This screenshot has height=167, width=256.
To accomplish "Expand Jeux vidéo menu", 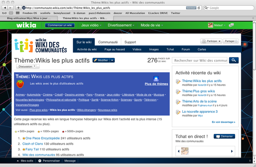I will [91, 25].
